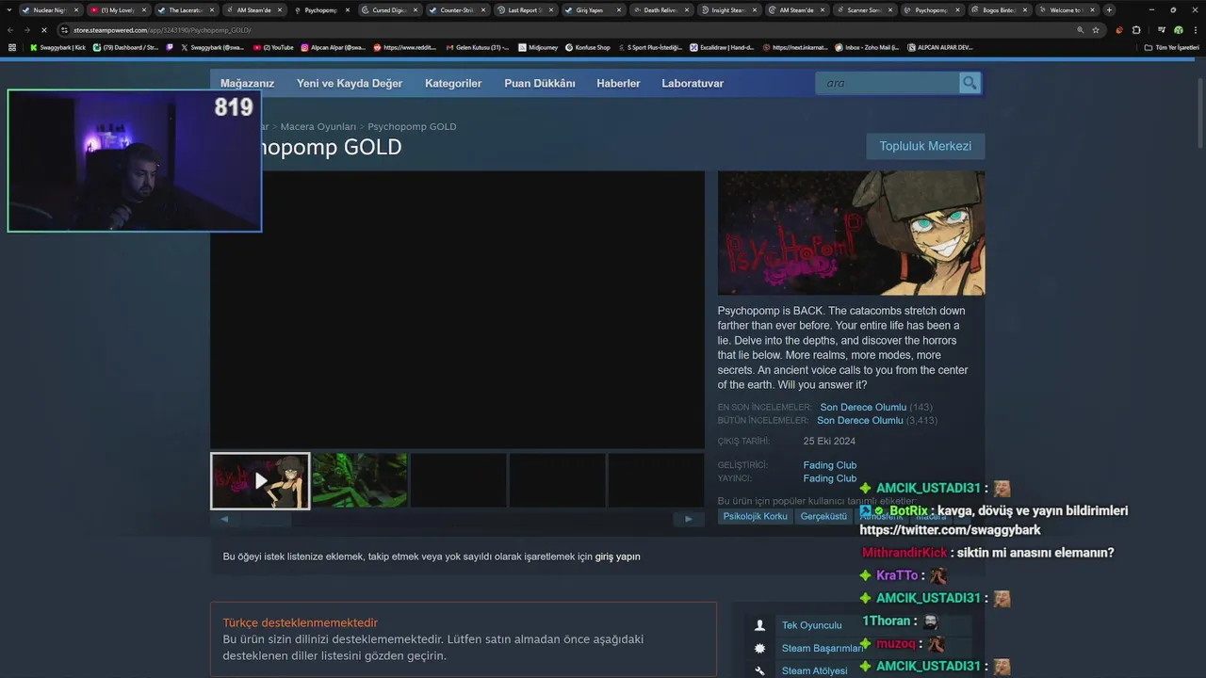The image size is (1206, 678).
Task: Click the Steam Başarımları badge icon
Action: (759, 648)
